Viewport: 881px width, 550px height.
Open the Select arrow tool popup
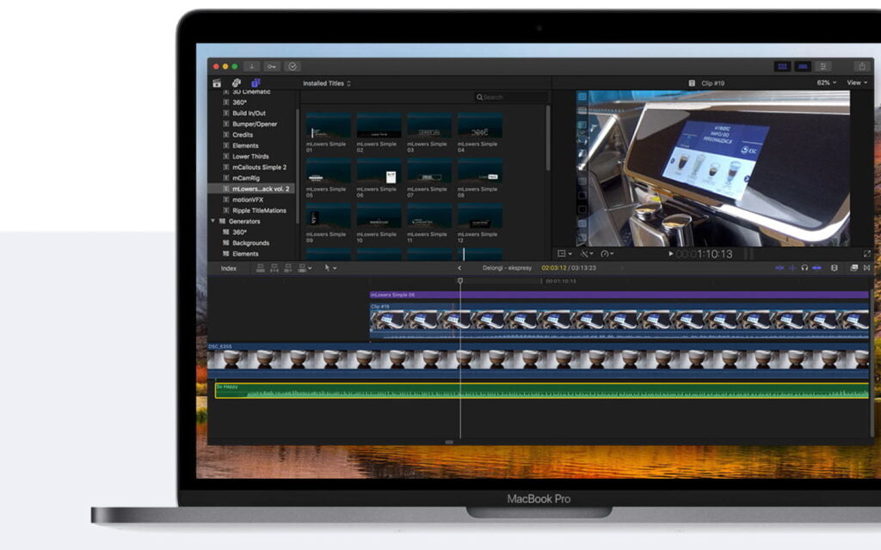click(x=330, y=268)
